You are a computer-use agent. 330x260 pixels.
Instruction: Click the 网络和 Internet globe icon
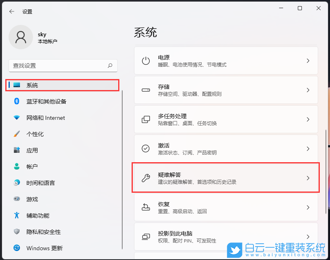17,118
